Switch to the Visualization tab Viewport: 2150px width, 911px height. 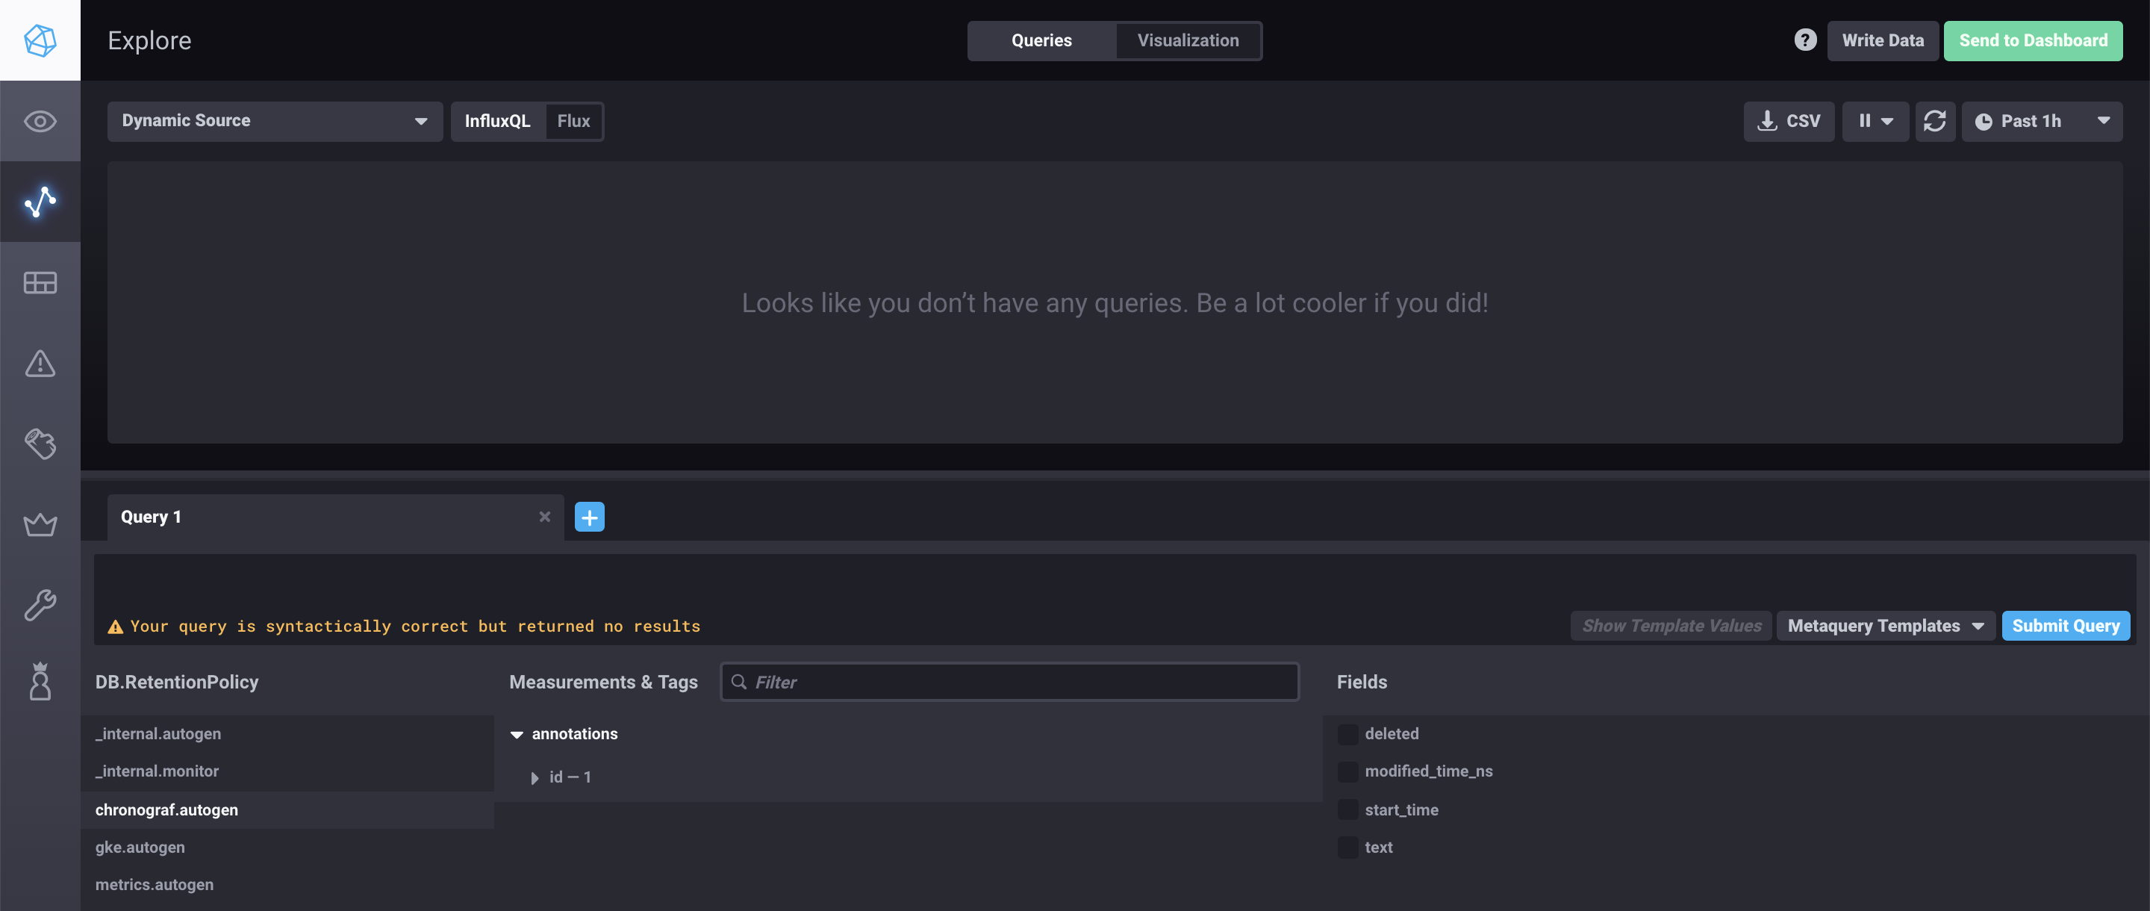pyautogui.click(x=1187, y=40)
